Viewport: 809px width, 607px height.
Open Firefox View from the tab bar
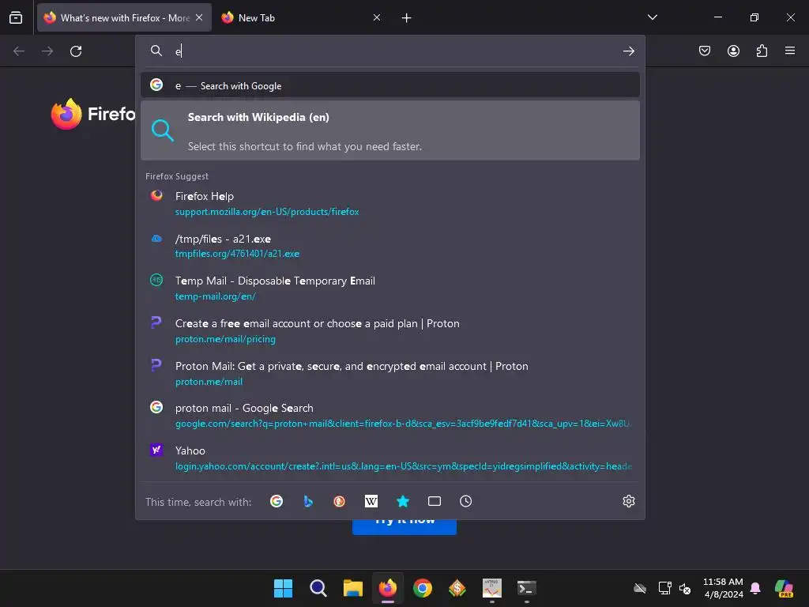coord(16,18)
